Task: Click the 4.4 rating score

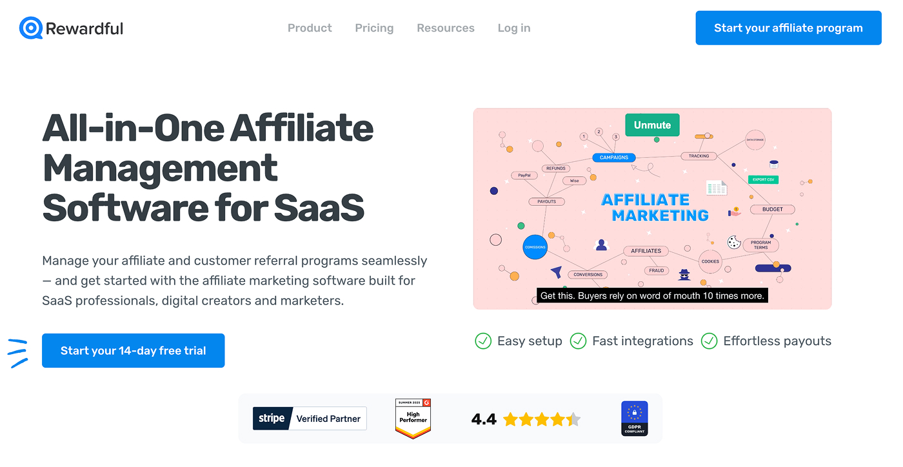Action: pos(484,419)
